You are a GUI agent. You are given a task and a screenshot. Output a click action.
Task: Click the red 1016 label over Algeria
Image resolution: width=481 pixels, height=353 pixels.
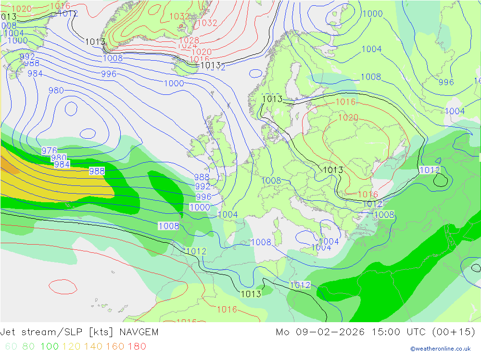click(x=227, y=309)
